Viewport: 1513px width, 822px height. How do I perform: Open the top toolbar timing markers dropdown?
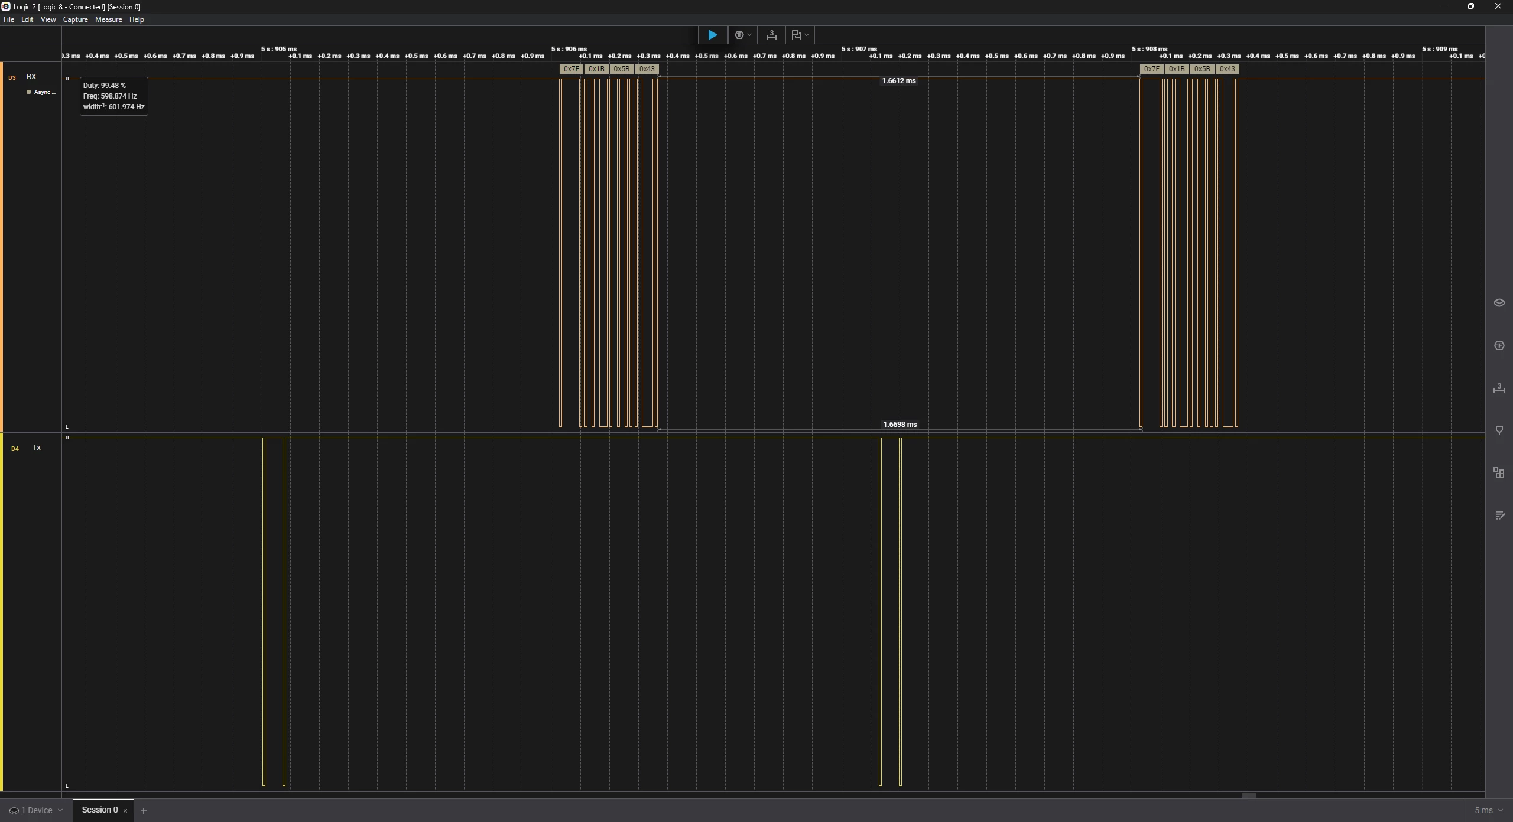point(800,35)
